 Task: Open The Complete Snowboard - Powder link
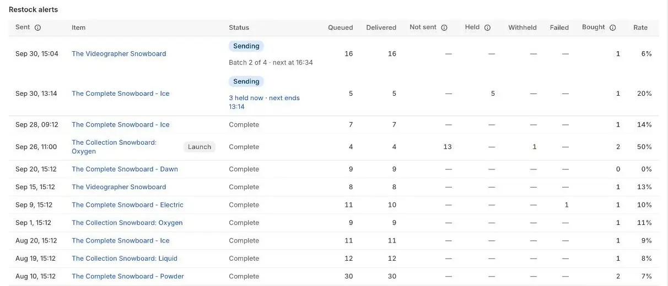(x=128, y=277)
